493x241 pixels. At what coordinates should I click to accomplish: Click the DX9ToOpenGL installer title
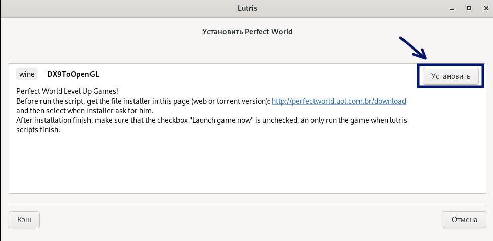[x=73, y=74]
